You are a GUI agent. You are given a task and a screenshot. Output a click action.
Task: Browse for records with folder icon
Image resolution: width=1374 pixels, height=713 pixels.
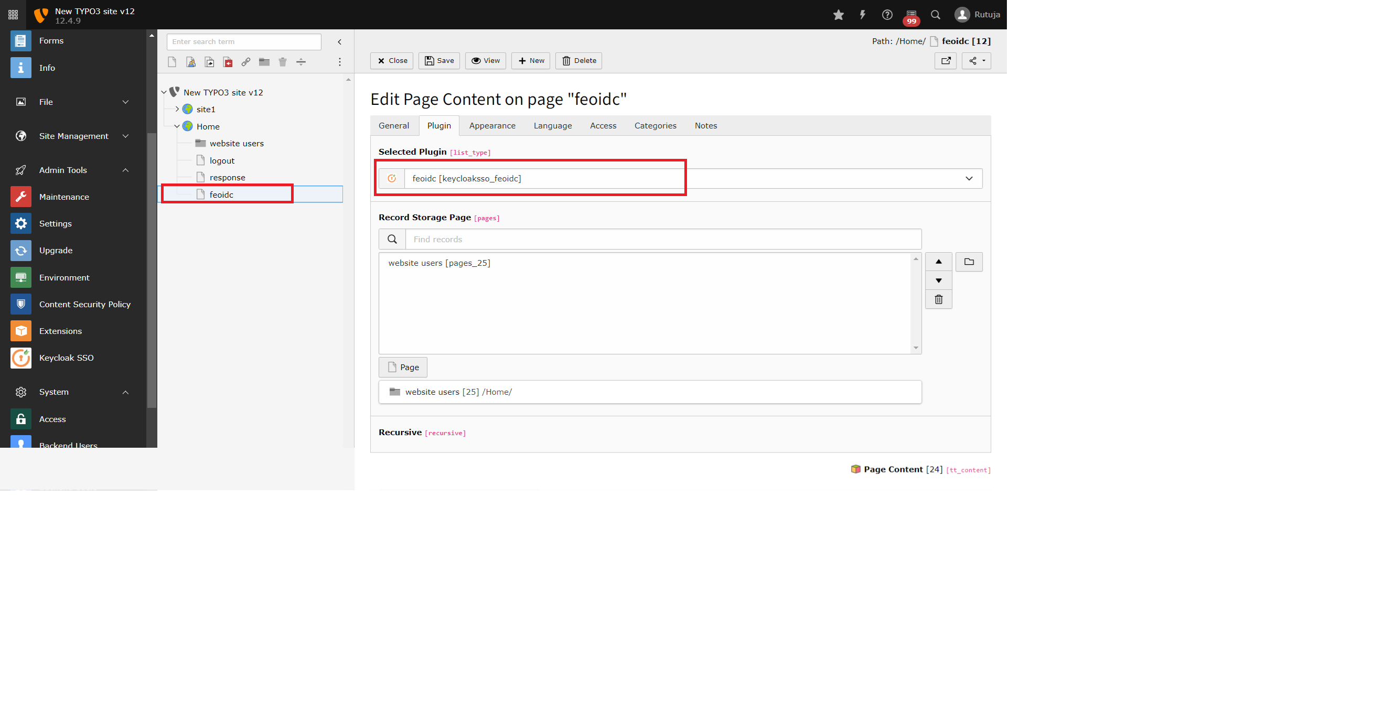[x=969, y=262]
